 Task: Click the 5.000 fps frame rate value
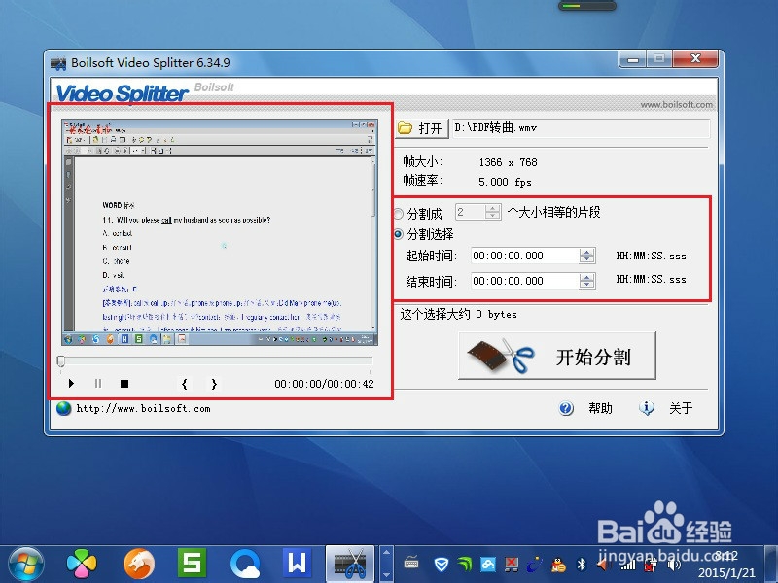pos(505,182)
